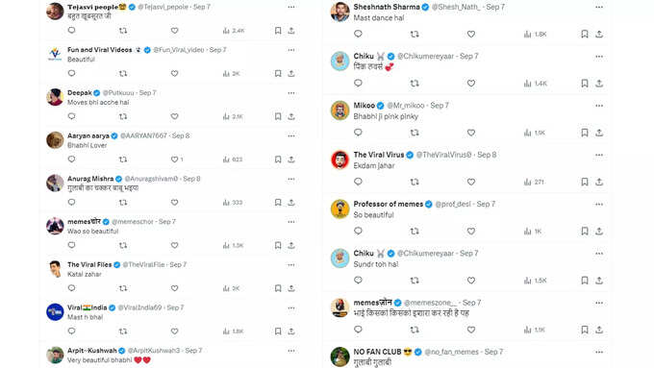Retweet Chiku's "Sundr toh hai" tweet
Image resolution: width=654 pixels, height=368 pixels.
pyautogui.click(x=415, y=281)
